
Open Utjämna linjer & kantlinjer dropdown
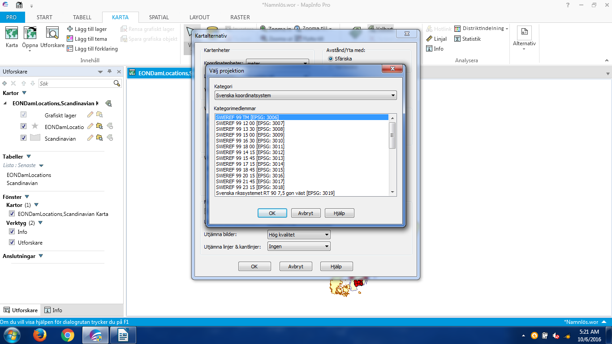coord(299,246)
